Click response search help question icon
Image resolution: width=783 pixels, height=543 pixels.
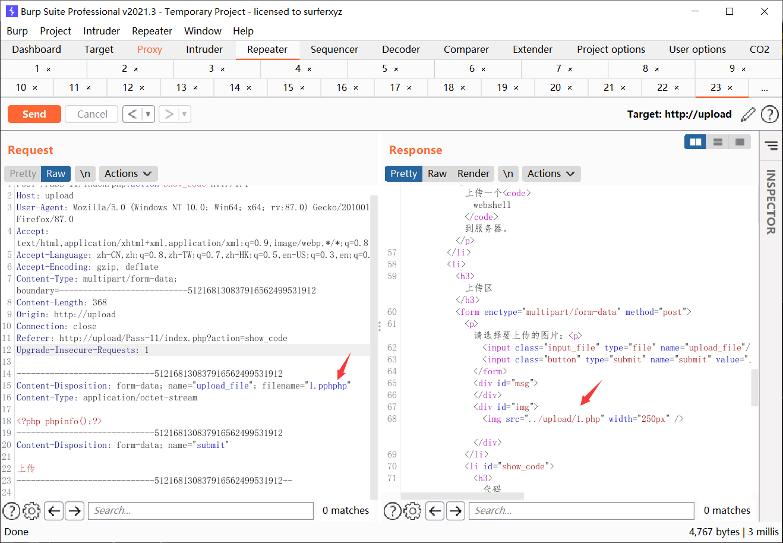(x=393, y=510)
